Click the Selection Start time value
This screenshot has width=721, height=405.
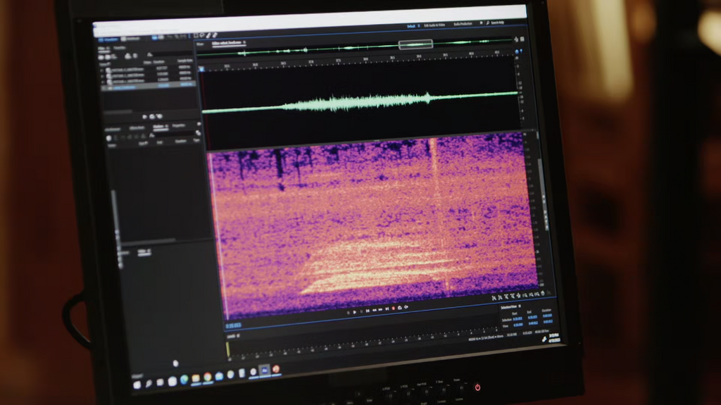tap(518, 319)
